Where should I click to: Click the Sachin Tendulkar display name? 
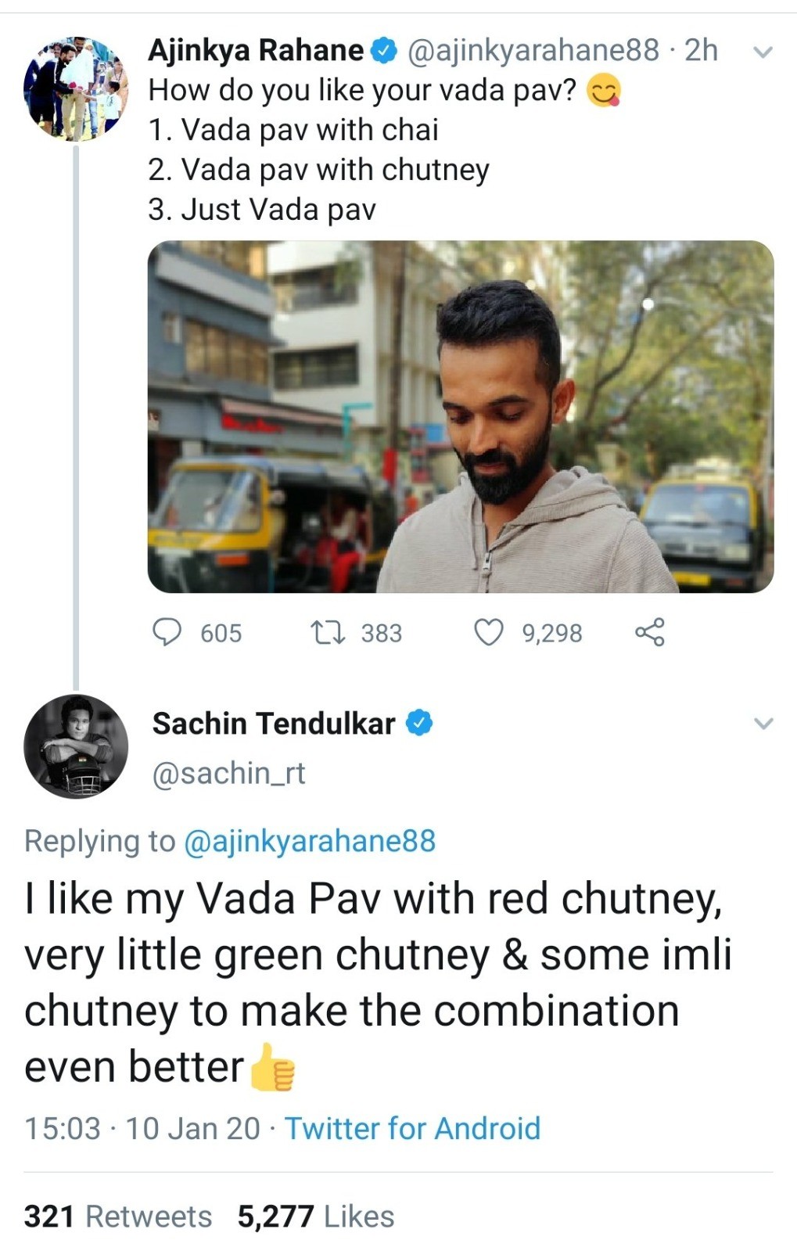point(274,724)
